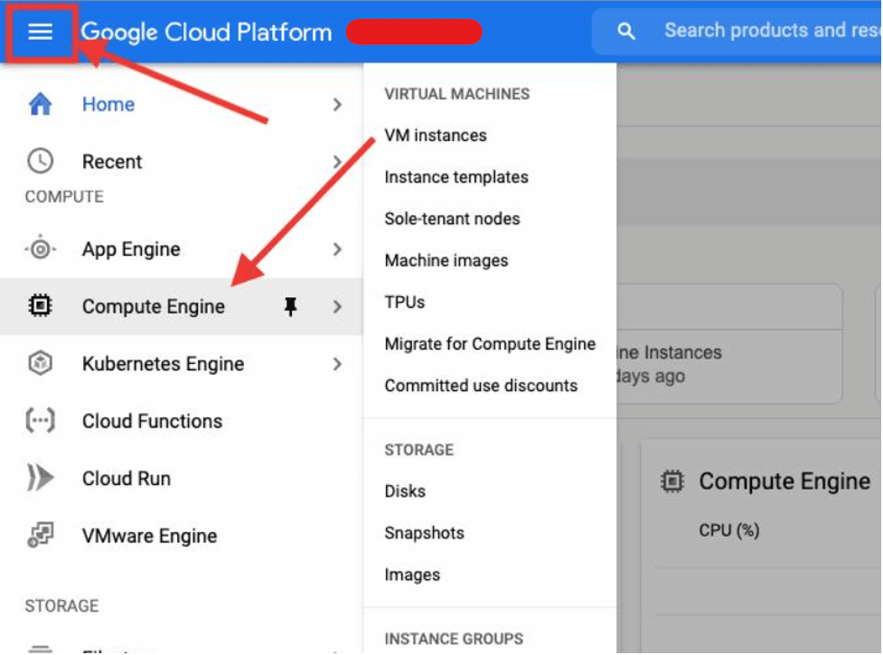Open the Disks storage page

click(404, 491)
